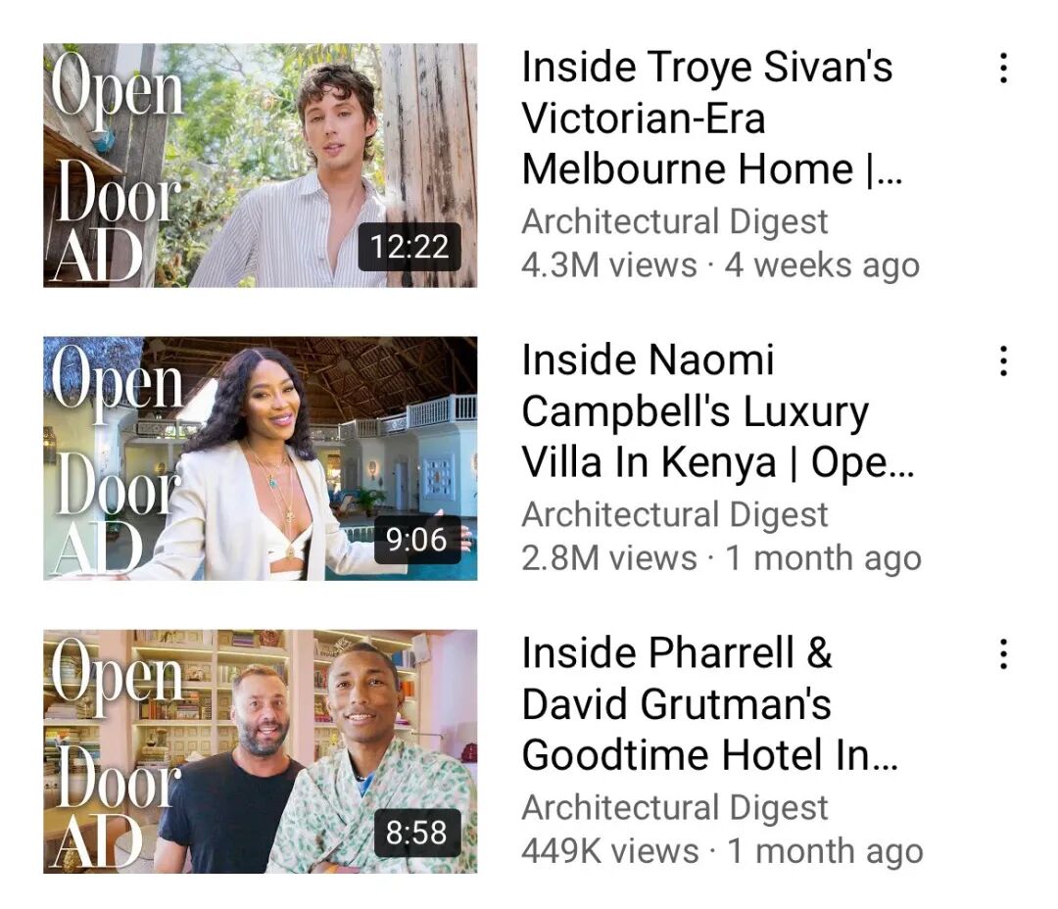Click Open Door AD logo on Troye Sivan thumbnail

[x=116, y=166]
